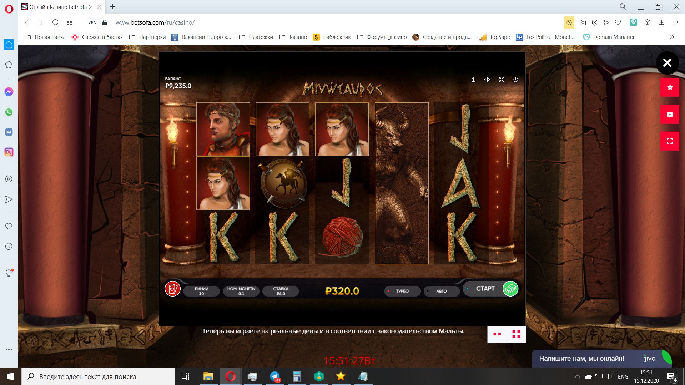
Task: Open the СТАВКА bet setting
Action: tap(281, 291)
